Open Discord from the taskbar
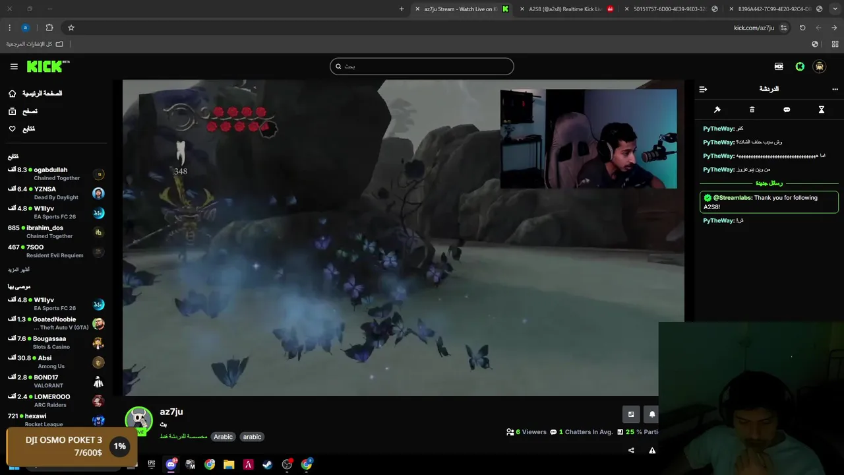Image resolution: width=844 pixels, height=475 pixels. 171,464
